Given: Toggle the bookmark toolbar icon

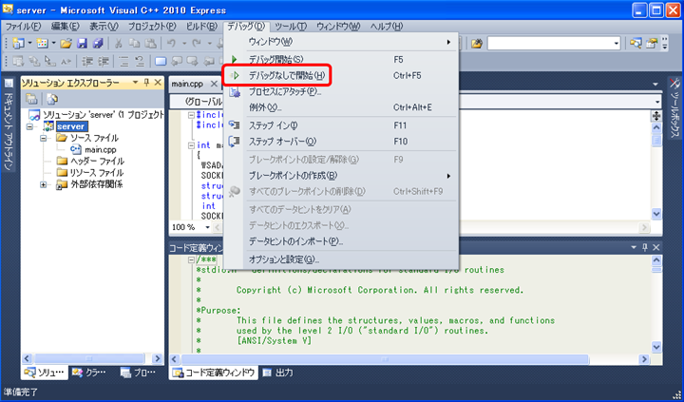Looking at the screenshot, I should click(x=161, y=62).
